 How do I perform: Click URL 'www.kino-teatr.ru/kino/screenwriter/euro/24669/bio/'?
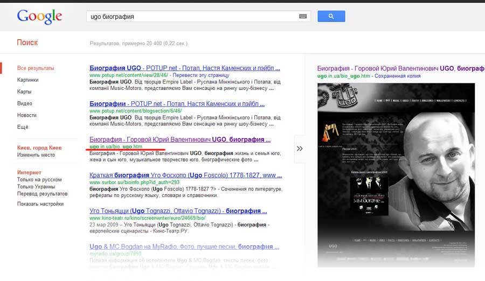pyautogui.click(x=147, y=218)
